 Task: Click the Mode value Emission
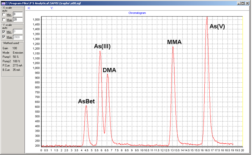18,53
